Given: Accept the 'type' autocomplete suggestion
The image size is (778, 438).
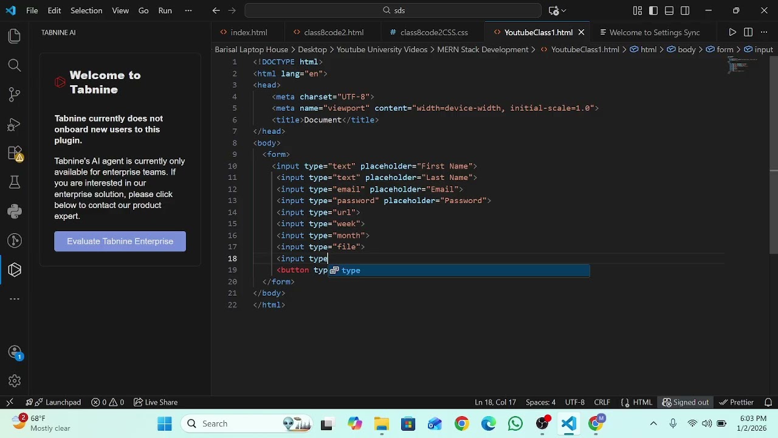Looking at the screenshot, I should coord(459,270).
